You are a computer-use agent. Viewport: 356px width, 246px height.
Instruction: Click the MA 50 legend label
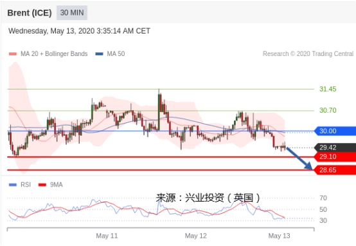tap(116, 53)
